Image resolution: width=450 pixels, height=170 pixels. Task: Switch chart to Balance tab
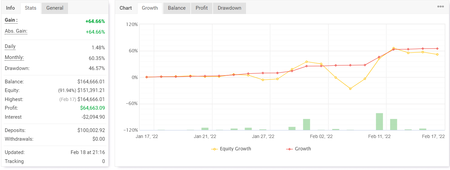(177, 8)
